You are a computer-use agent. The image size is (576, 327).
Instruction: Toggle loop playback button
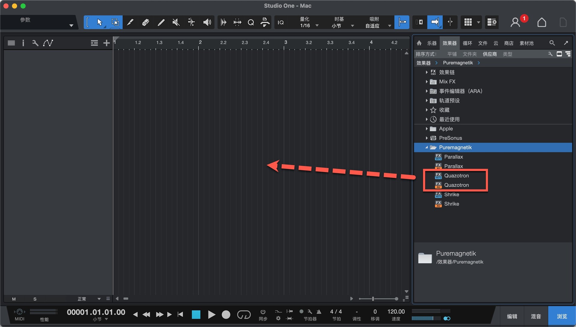point(244,314)
